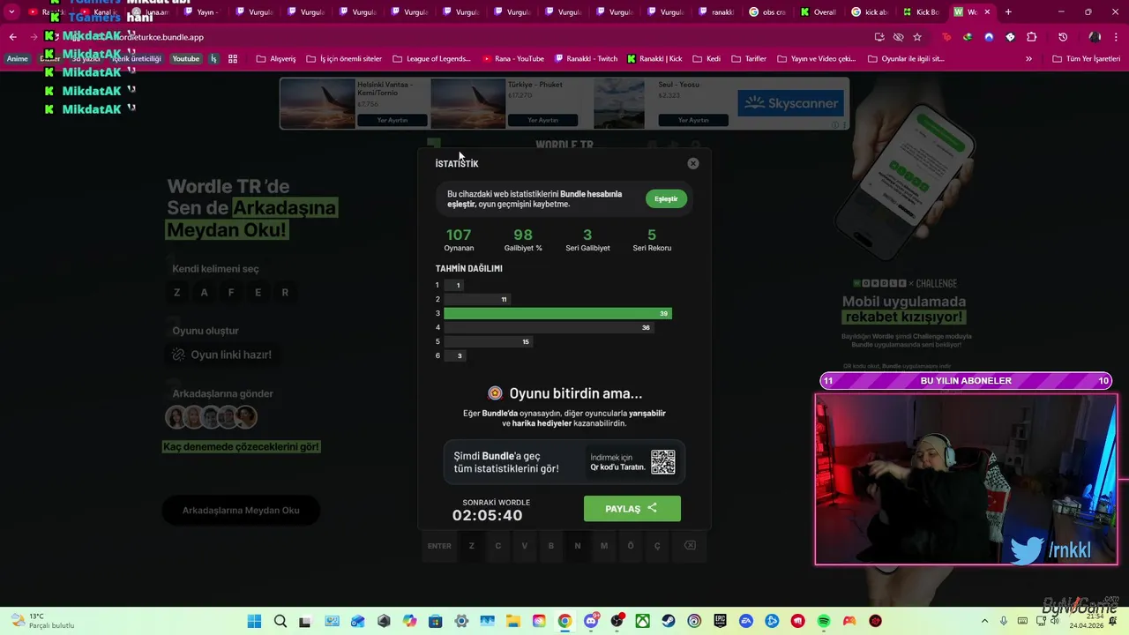Open Discord from the taskbar
This screenshot has width=1129, height=635.
pos(591,622)
